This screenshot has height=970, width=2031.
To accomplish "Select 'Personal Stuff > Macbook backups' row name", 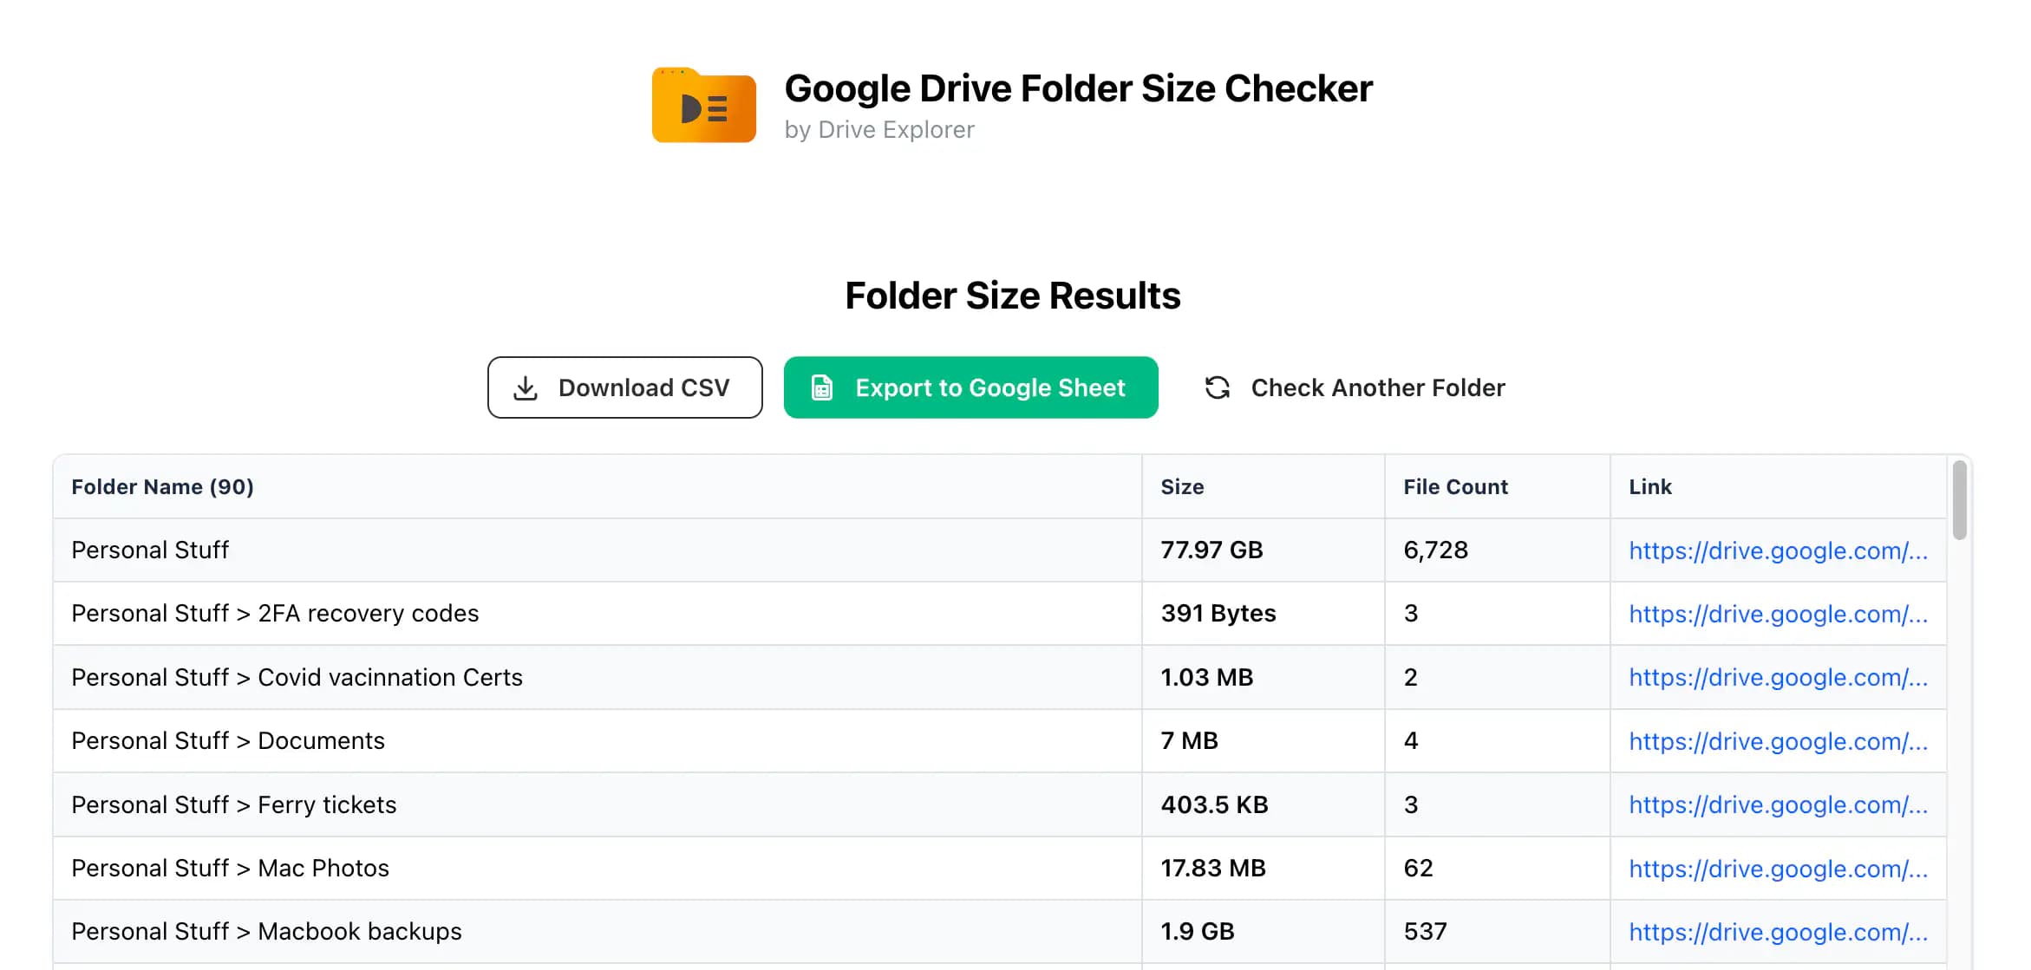I will pyautogui.click(x=266, y=931).
